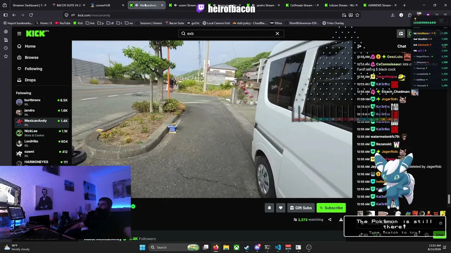Open Task View from taskbar
This screenshot has height=253, width=451.
205,247
